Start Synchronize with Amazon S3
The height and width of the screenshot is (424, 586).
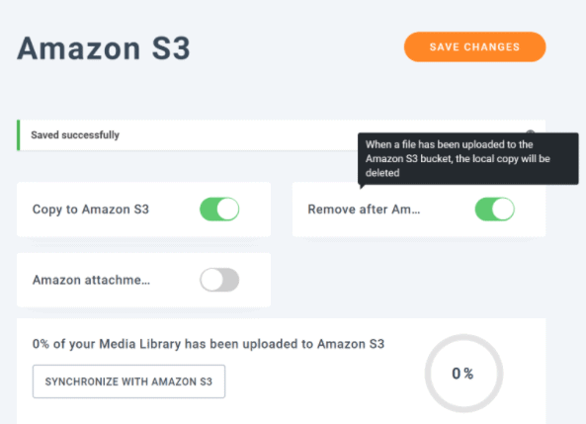[x=128, y=382]
